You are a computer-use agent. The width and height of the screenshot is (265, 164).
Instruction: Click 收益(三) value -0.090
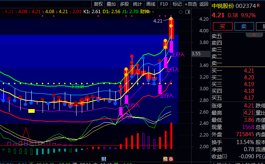247,156
